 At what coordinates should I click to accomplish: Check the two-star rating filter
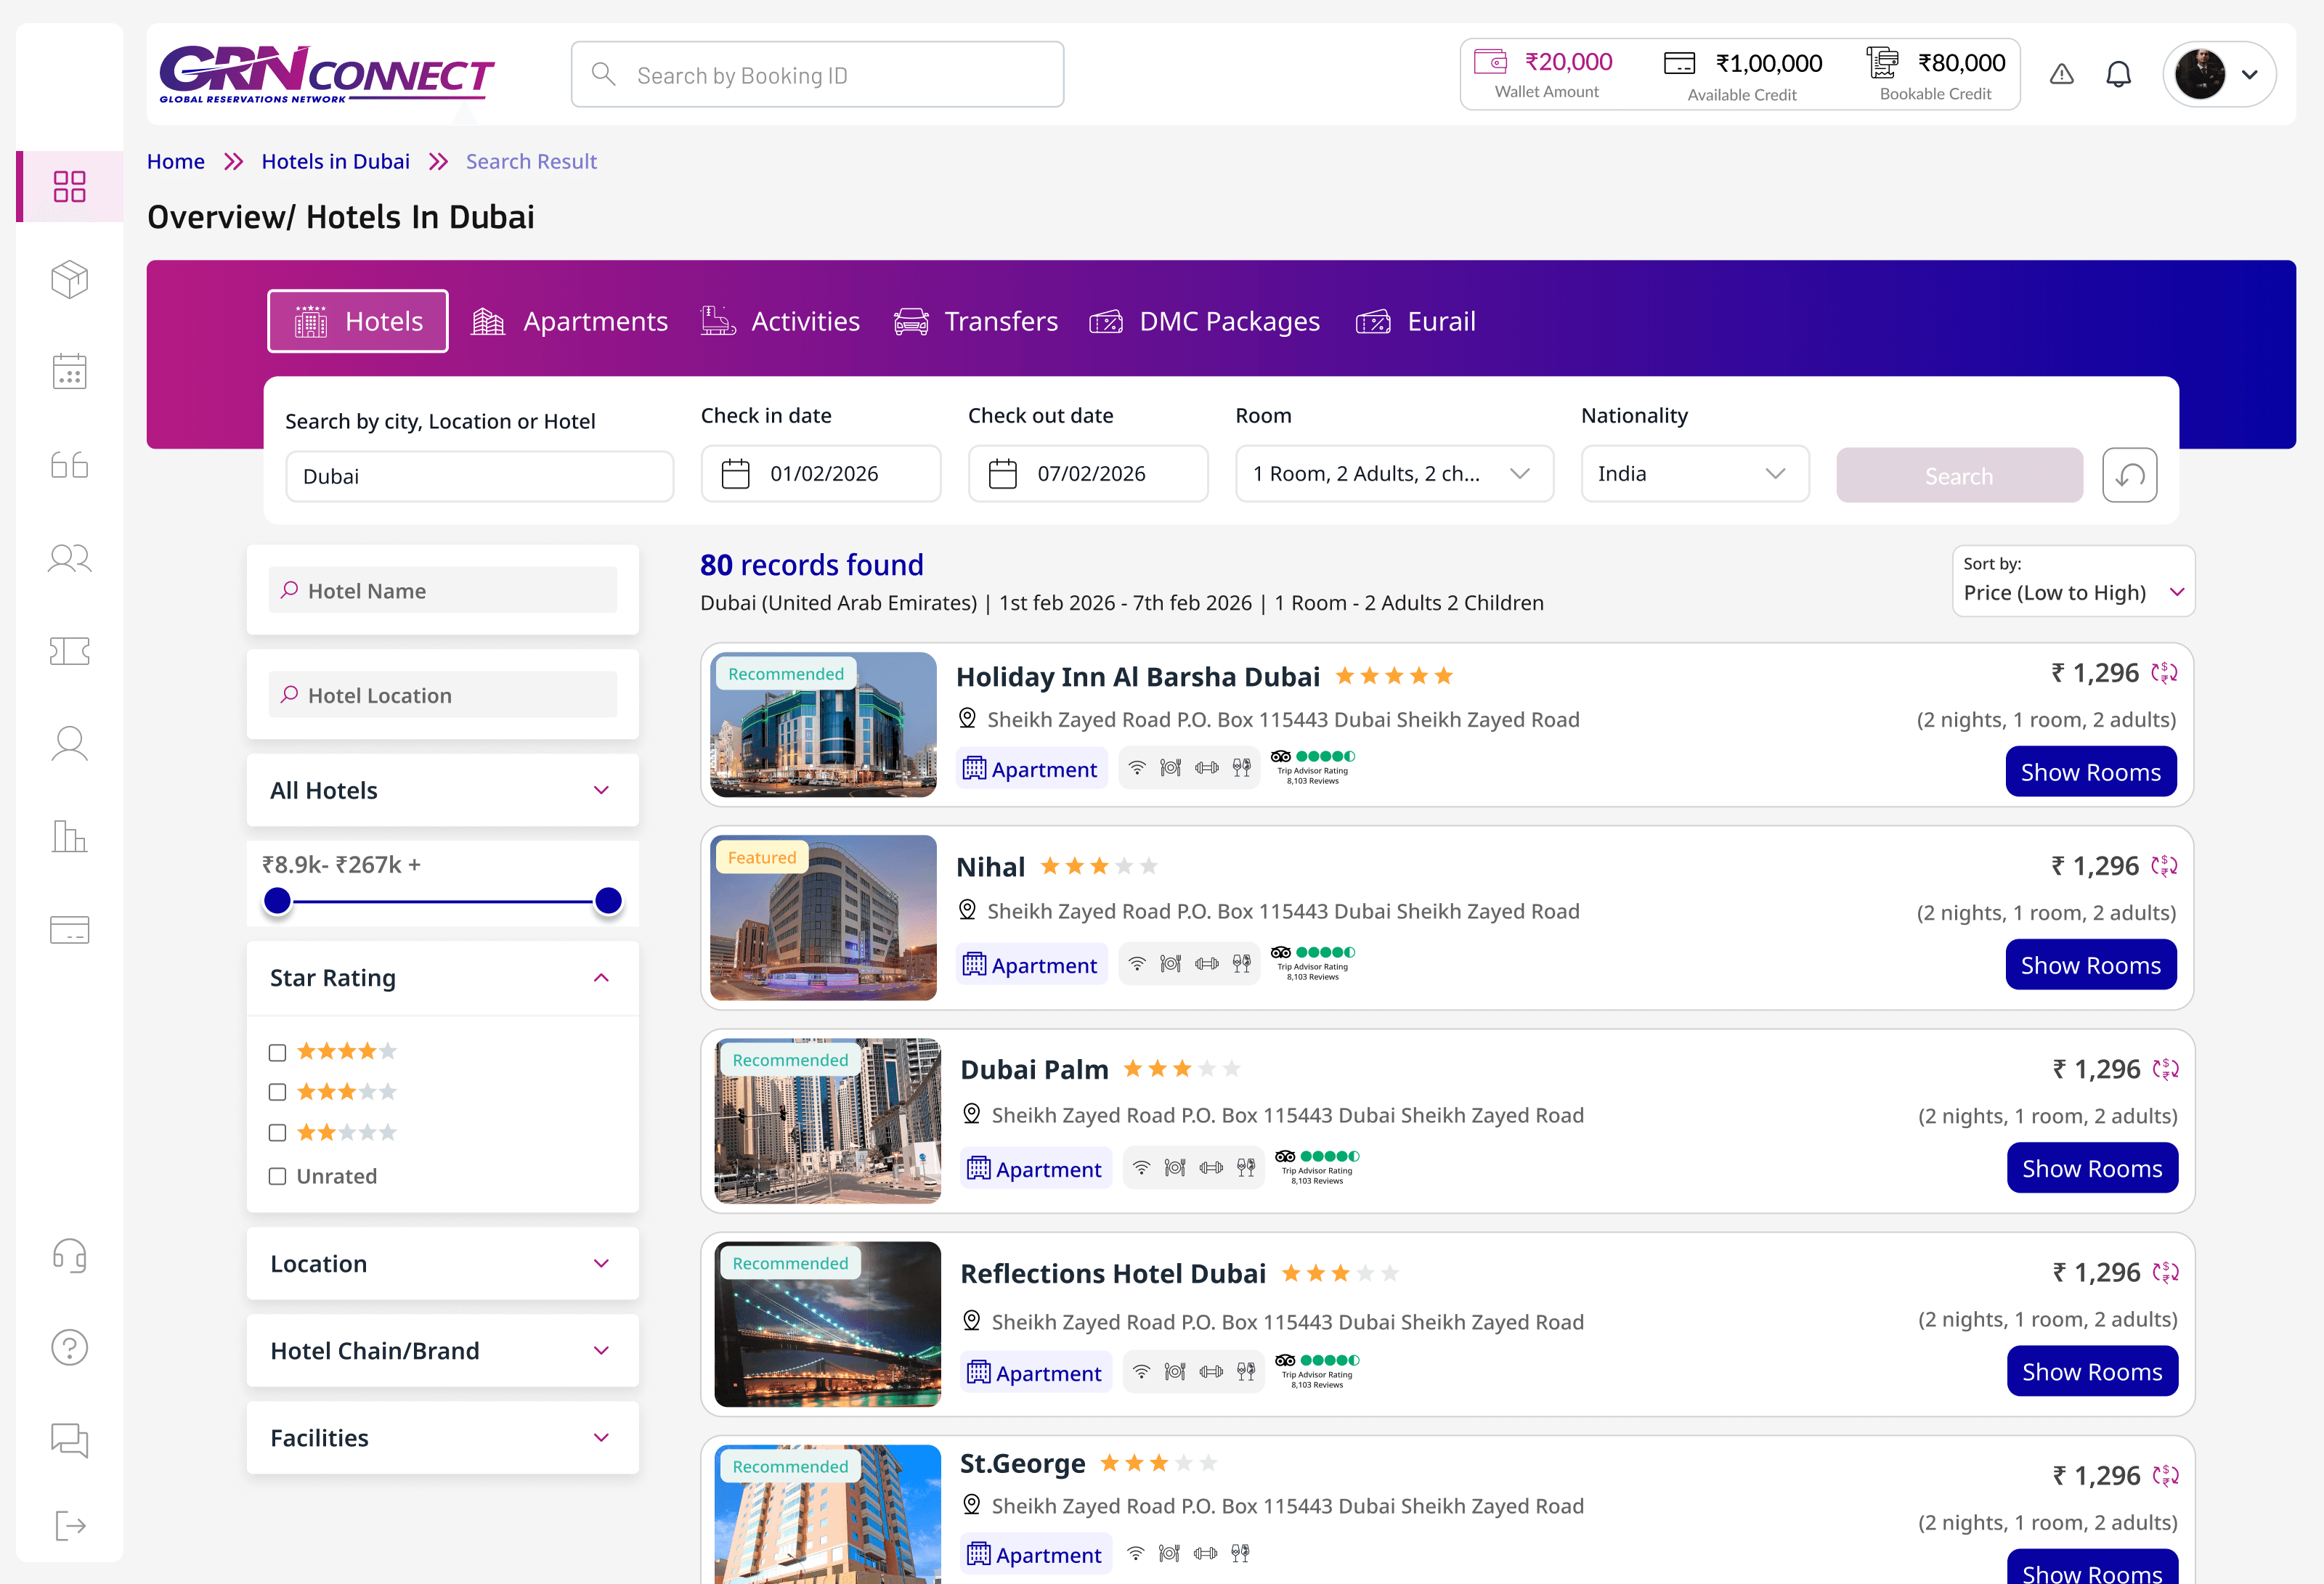(277, 1132)
